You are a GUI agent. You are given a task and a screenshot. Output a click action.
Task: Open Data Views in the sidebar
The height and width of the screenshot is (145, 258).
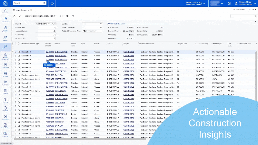click(5, 20)
